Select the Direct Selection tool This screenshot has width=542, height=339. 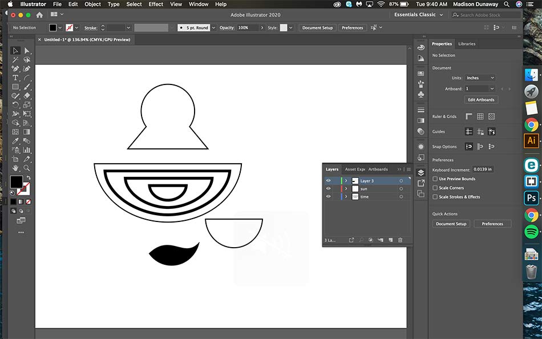[x=26, y=51]
